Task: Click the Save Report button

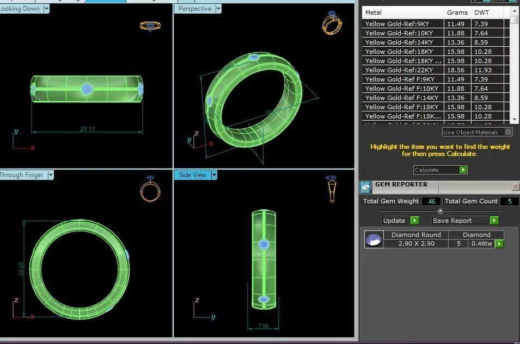Action: [x=461, y=221]
